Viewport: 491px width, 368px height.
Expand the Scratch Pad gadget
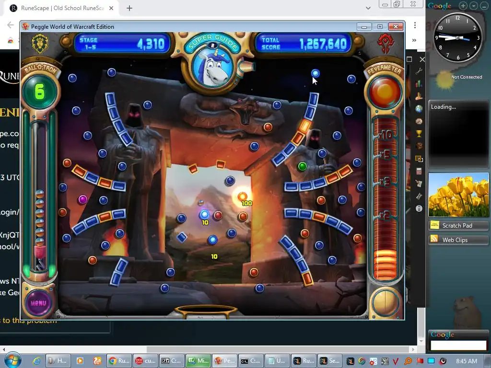[x=458, y=225]
